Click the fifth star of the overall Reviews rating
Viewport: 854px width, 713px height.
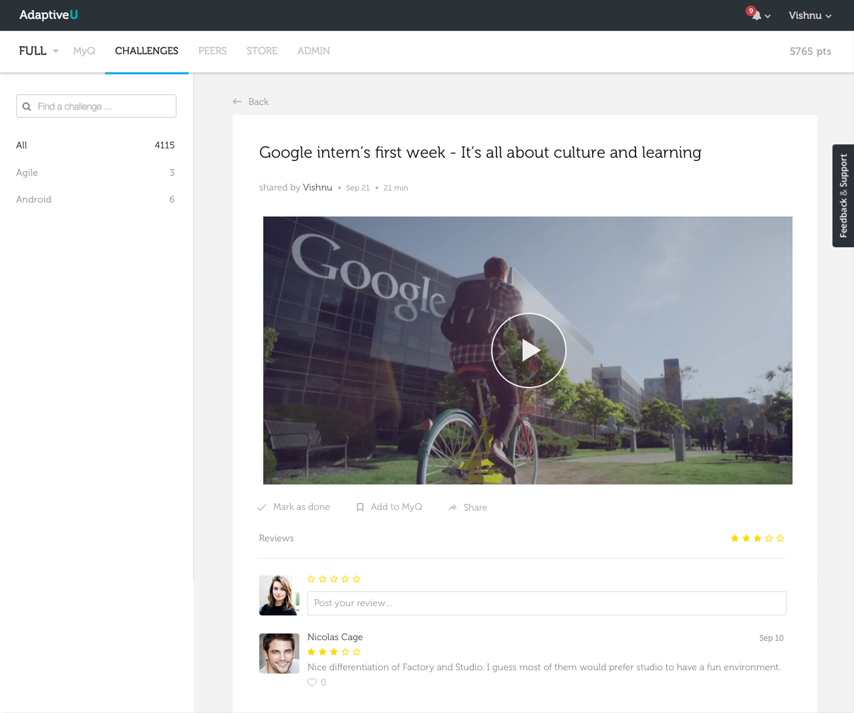pyautogui.click(x=780, y=538)
